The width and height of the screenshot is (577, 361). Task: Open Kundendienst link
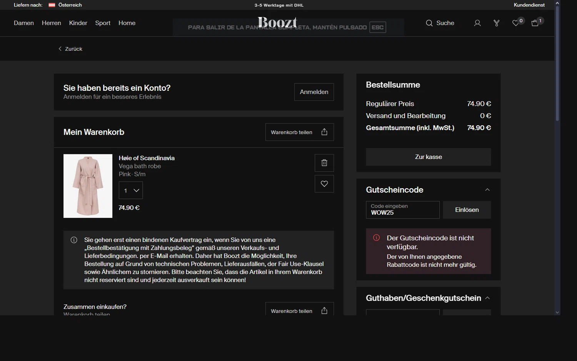(x=529, y=5)
